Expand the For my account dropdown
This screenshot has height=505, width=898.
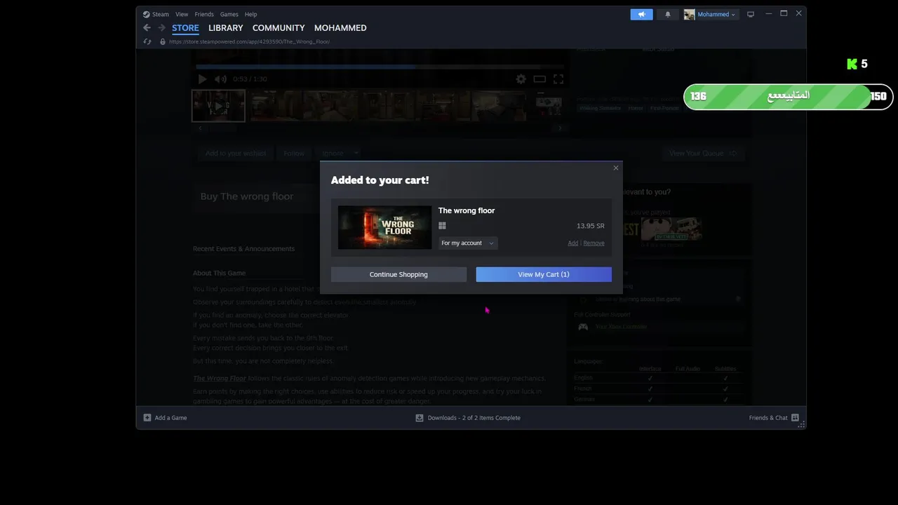(x=468, y=243)
